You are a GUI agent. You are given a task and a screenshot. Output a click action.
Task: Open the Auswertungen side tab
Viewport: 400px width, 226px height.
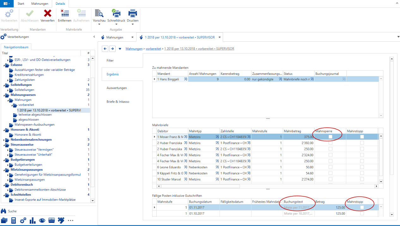pos(122,88)
